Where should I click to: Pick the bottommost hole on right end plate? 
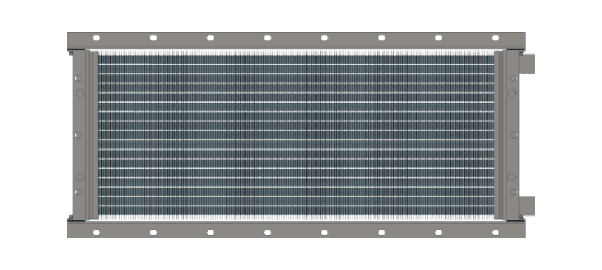point(513,192)
